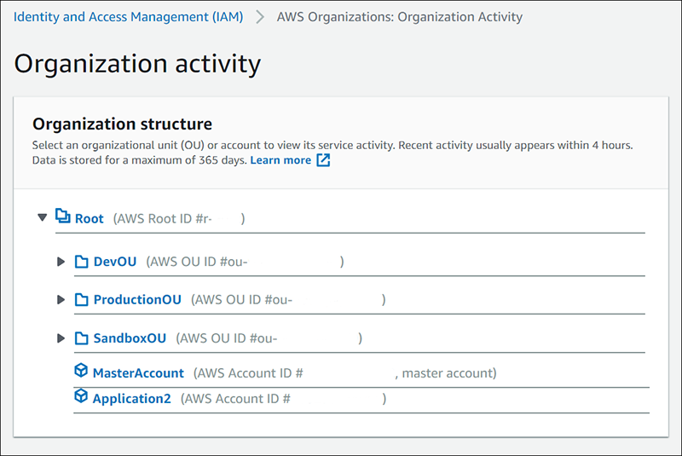
Task: Expand the ProductionOU node
Action: click(x=61, y=300)
